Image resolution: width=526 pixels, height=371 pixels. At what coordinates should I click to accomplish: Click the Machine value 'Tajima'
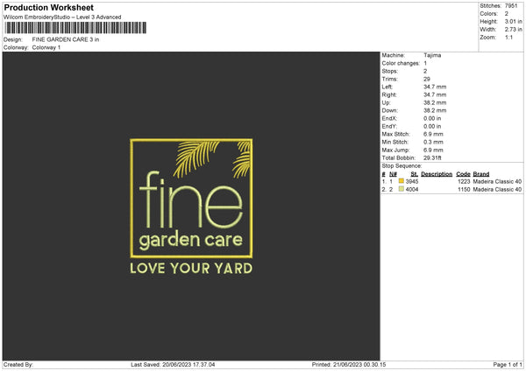click(432, 55)
